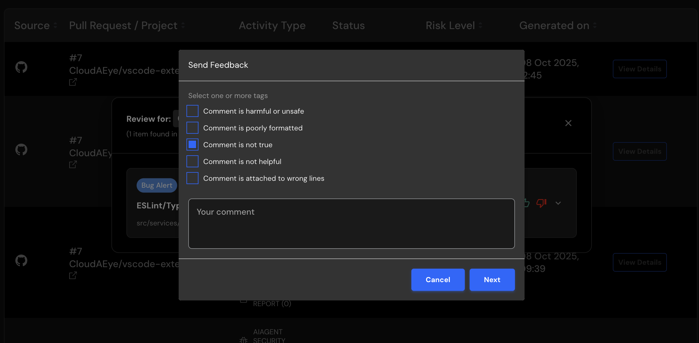Check "Comment is harmful or unsafe"
Image resolution: width=699 pixels, height=343 pixels.
(192, 111)
